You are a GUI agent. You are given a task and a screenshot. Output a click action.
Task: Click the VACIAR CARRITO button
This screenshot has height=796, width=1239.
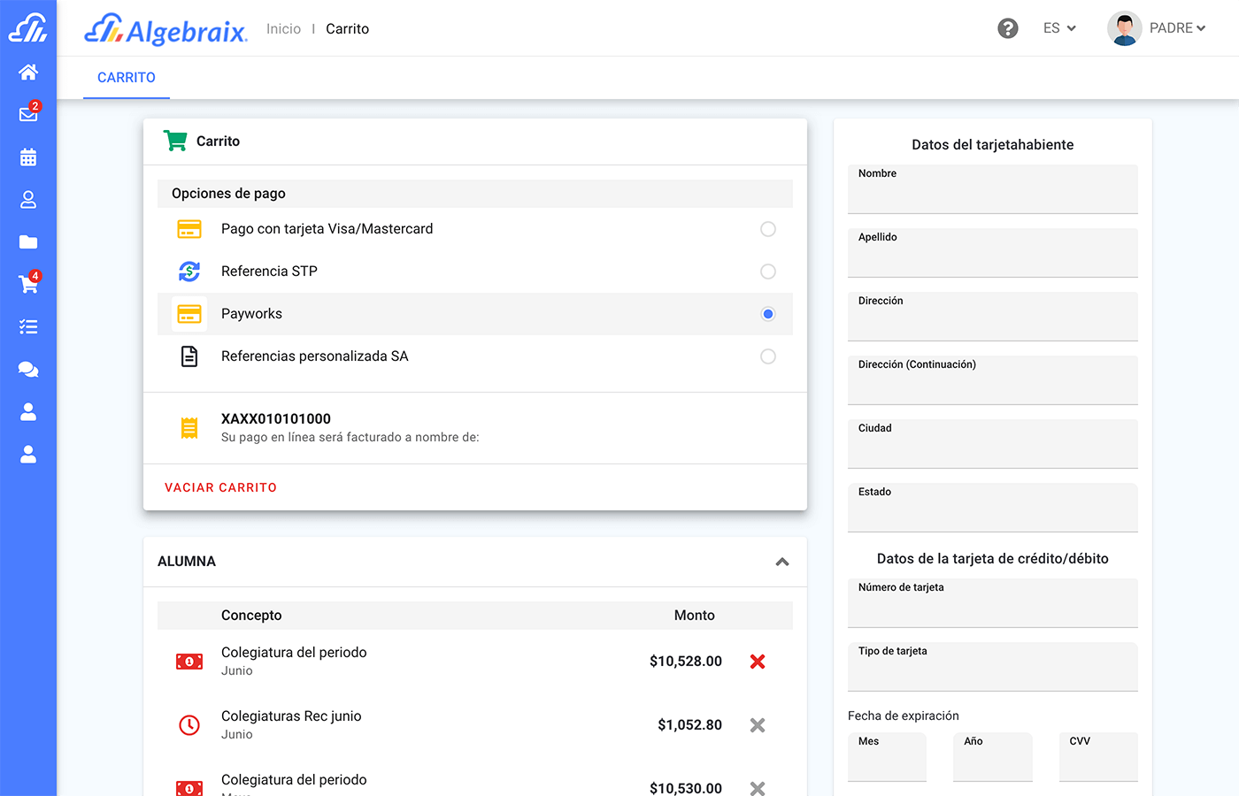click(x=220, y=487)
